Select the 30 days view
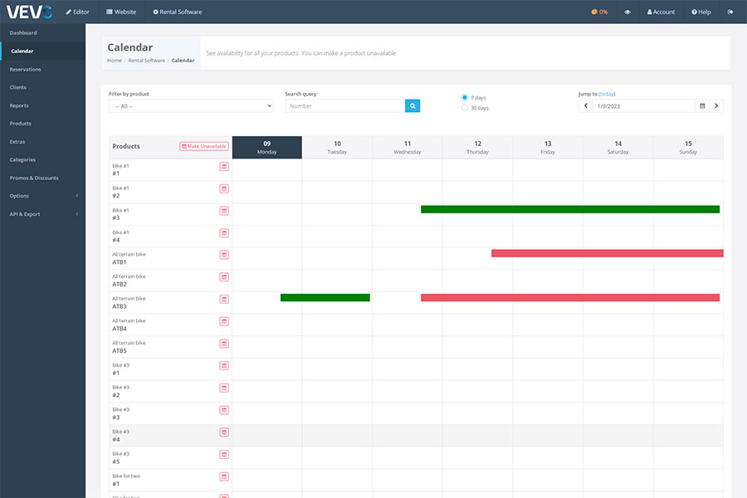 pyautogui.click(x=465, y=108)
